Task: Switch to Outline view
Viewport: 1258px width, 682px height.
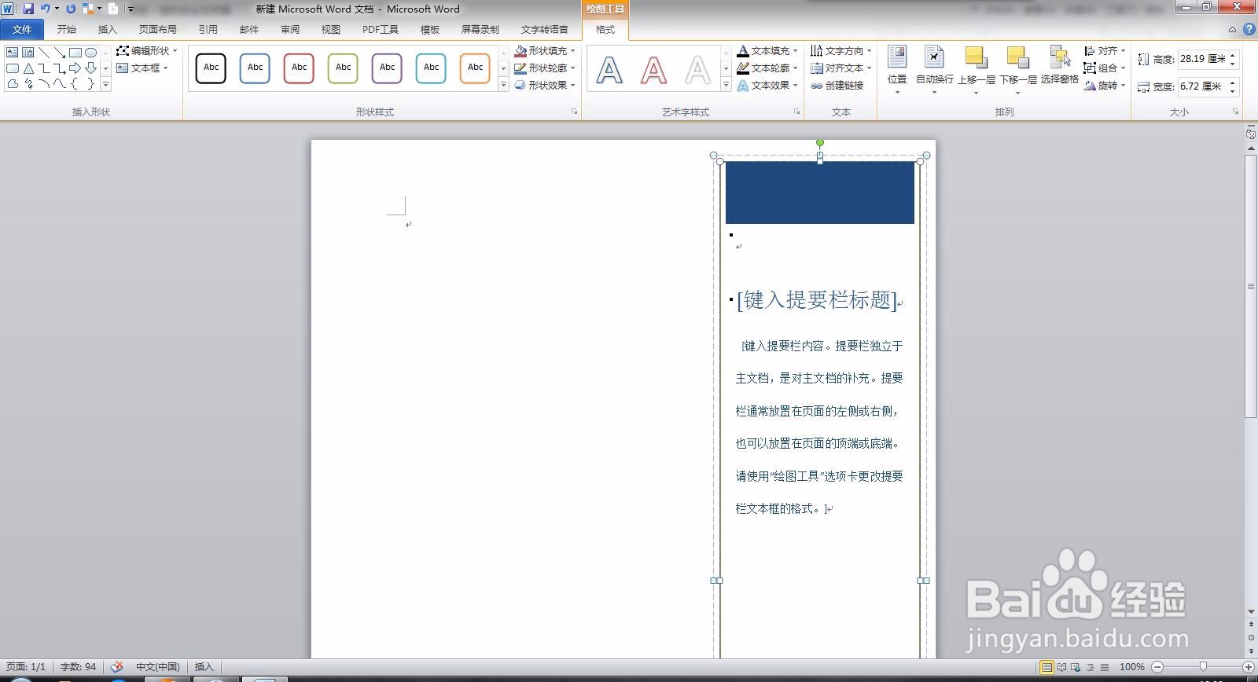Action: (x=1090, y=667)
